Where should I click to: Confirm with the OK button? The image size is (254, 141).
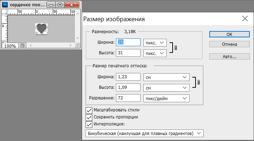(x=229, y=34)
